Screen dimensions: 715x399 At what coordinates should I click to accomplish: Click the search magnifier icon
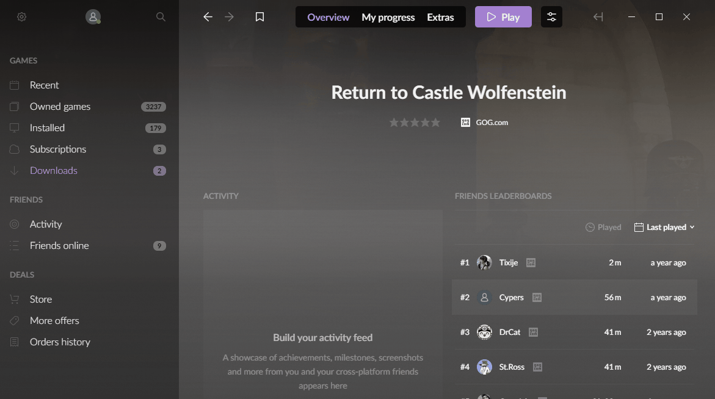(x=161, y=17)
